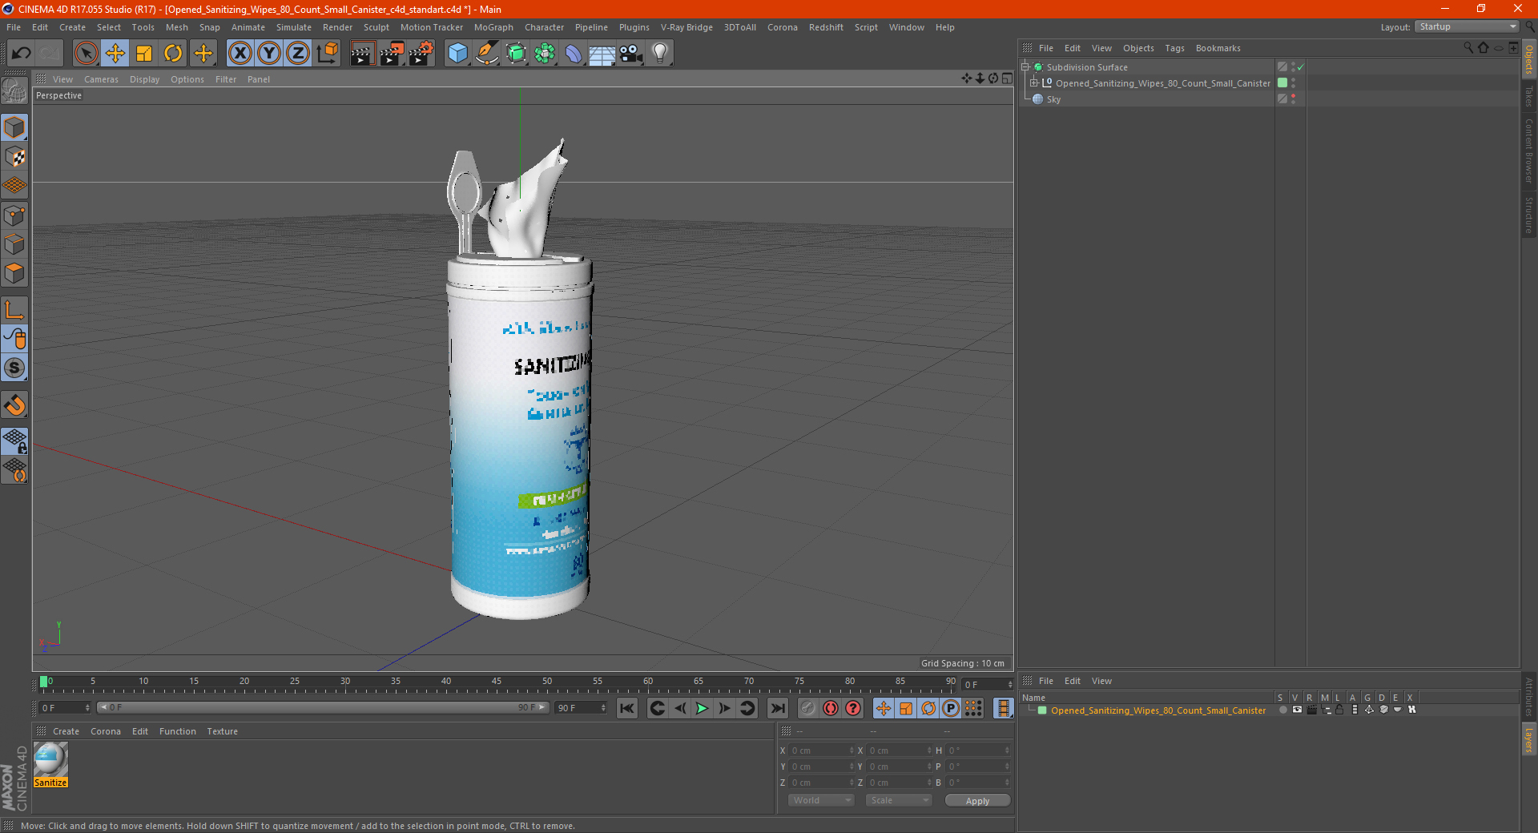Toggle Sky visibility dots
Image resolution: width=1538 pixels, height=833 pixels.
tap(1293, 99)
